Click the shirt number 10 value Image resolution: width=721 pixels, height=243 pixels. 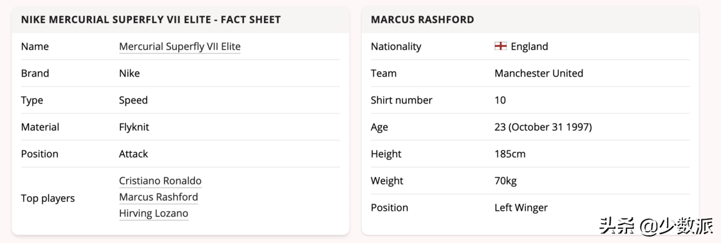pyautogui.click(x=500, y=100)
